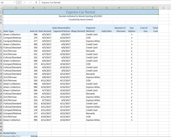Select column K header
Image resolution: width=171 pixels, height=137 pixels.
(x=153, y=8)
